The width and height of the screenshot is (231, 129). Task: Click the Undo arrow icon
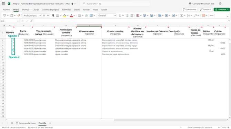(x=4, y=15)
